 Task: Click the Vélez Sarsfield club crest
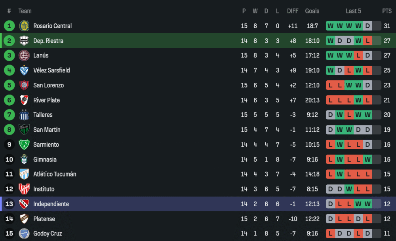click(24, 70)
